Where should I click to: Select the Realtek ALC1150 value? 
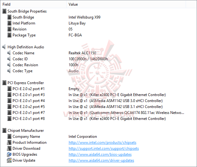[82, 53]
